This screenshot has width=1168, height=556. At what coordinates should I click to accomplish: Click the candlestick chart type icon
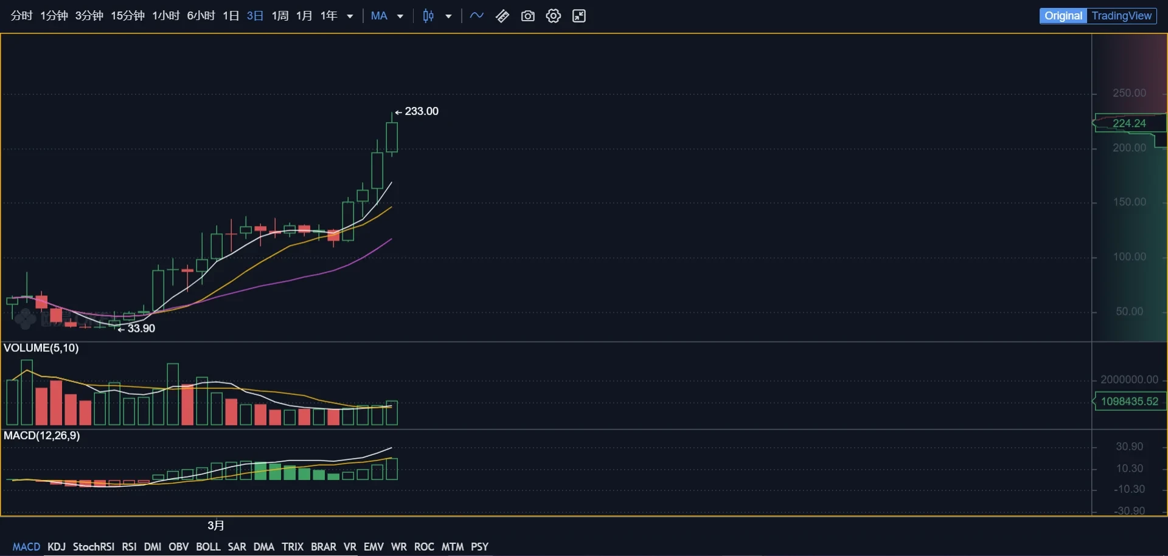tap(428, 16)
